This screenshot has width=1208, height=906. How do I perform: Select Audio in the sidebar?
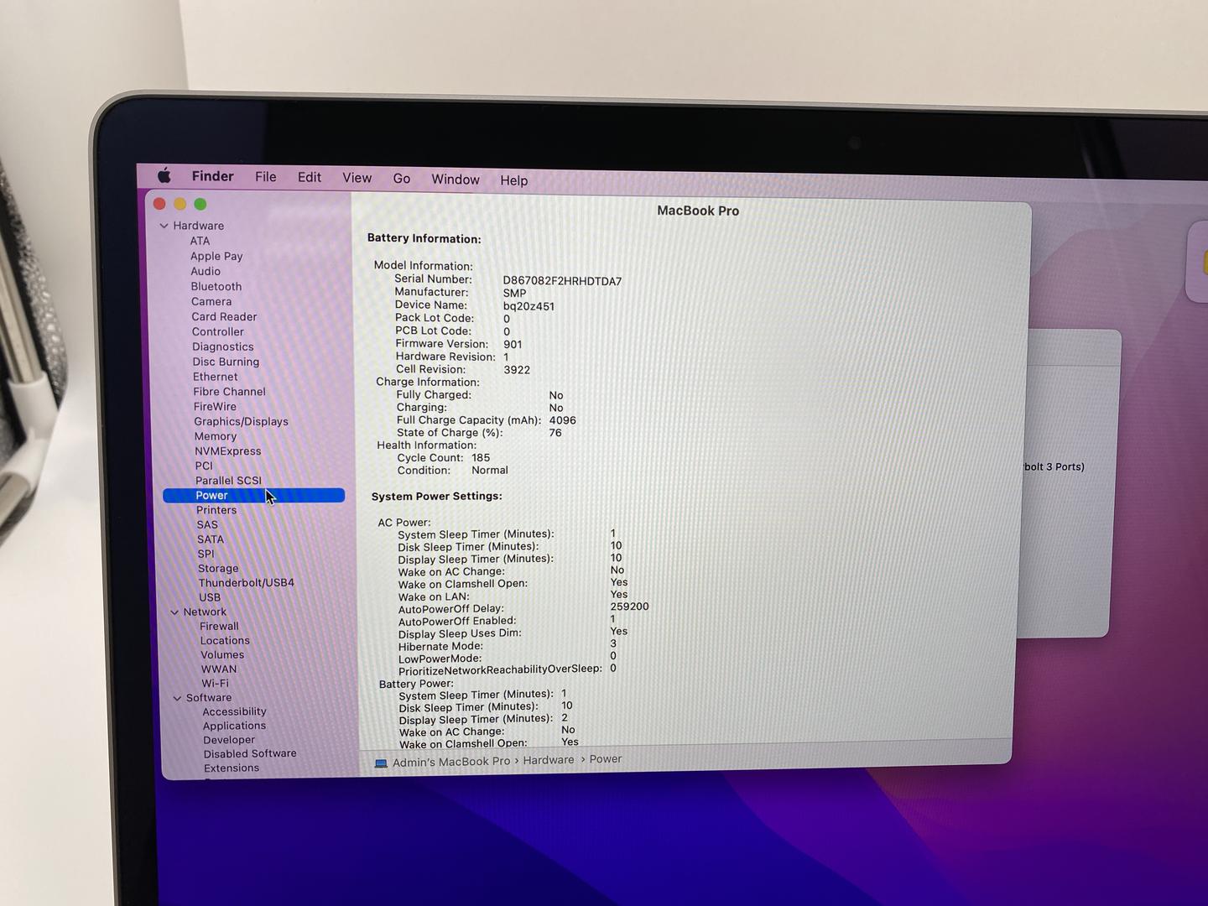(206, 271)
